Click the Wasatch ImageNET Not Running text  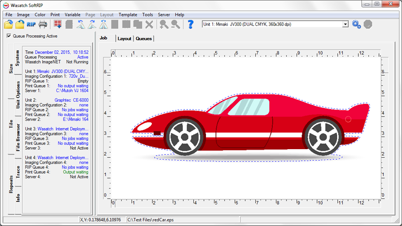77,62
